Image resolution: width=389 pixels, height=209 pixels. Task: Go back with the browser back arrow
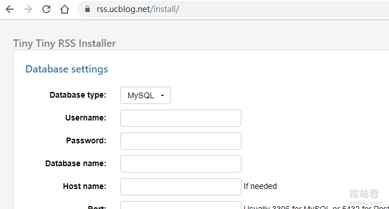pos(10,9)
